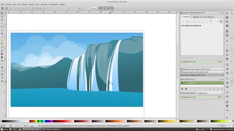Screen dimensions: 234x131
Task: Select the Eraser tool
Action: (x=2, y=64)
